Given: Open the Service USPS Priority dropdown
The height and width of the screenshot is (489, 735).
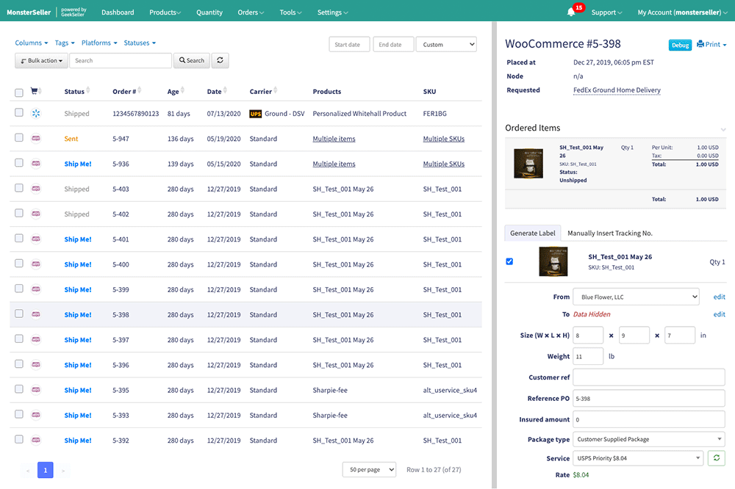Looking at the screenshot, I should pos(638,458).
